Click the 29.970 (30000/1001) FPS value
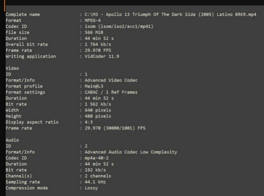This screenshot has width=264, height=196. [x=115, y=128]
